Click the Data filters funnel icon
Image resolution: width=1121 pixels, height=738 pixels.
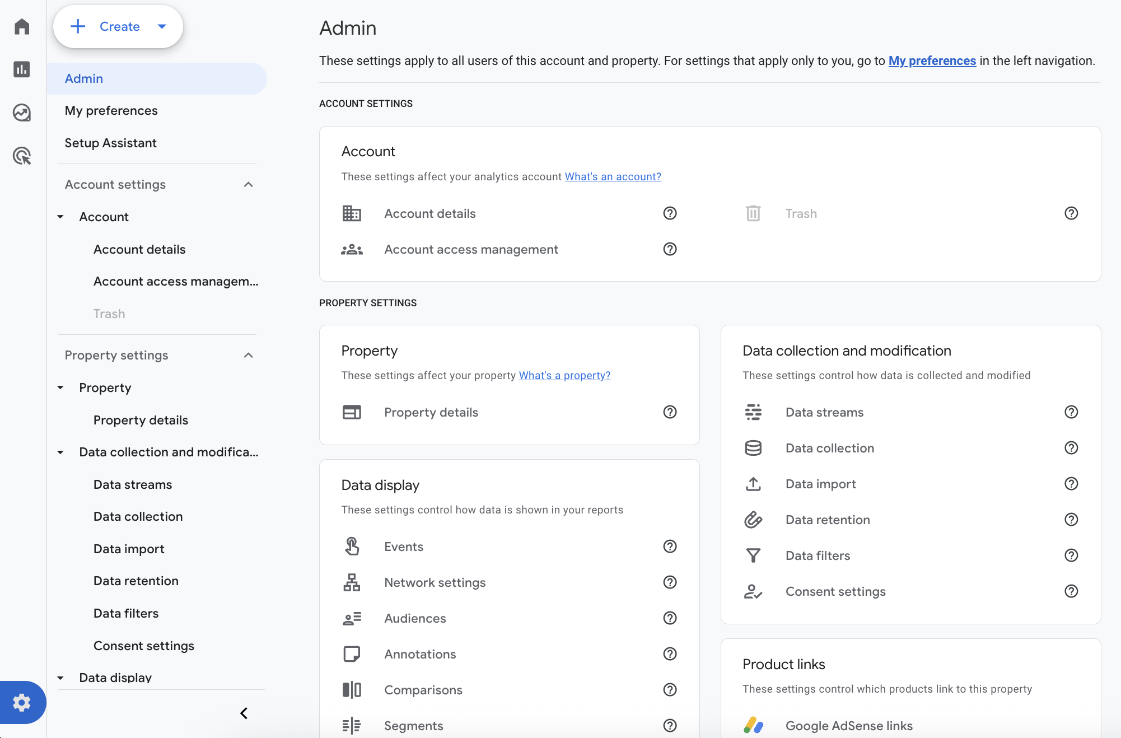tap(753, 555)
